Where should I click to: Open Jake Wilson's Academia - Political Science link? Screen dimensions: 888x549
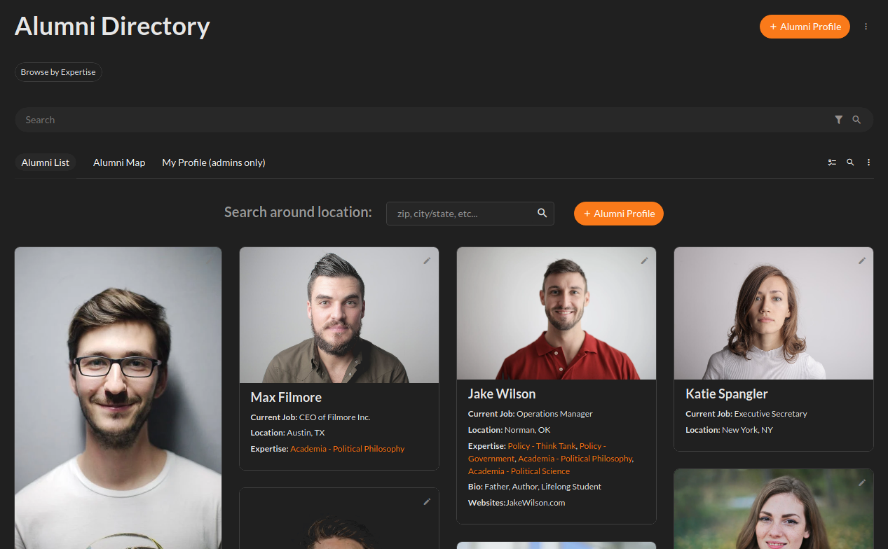pos(519,471)
